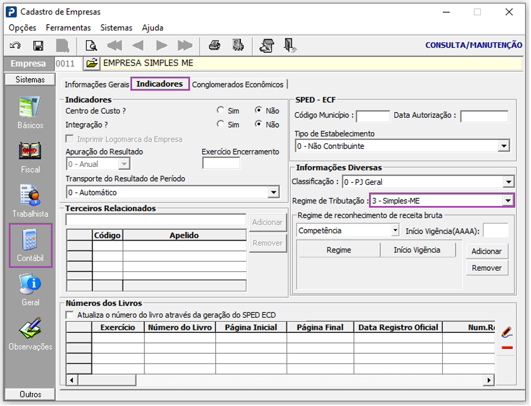Enable update book number via SPED ECD
Image resolution: width=531 pixels, height=406 pixels.
pyautogui.click(x=70, y=315)
